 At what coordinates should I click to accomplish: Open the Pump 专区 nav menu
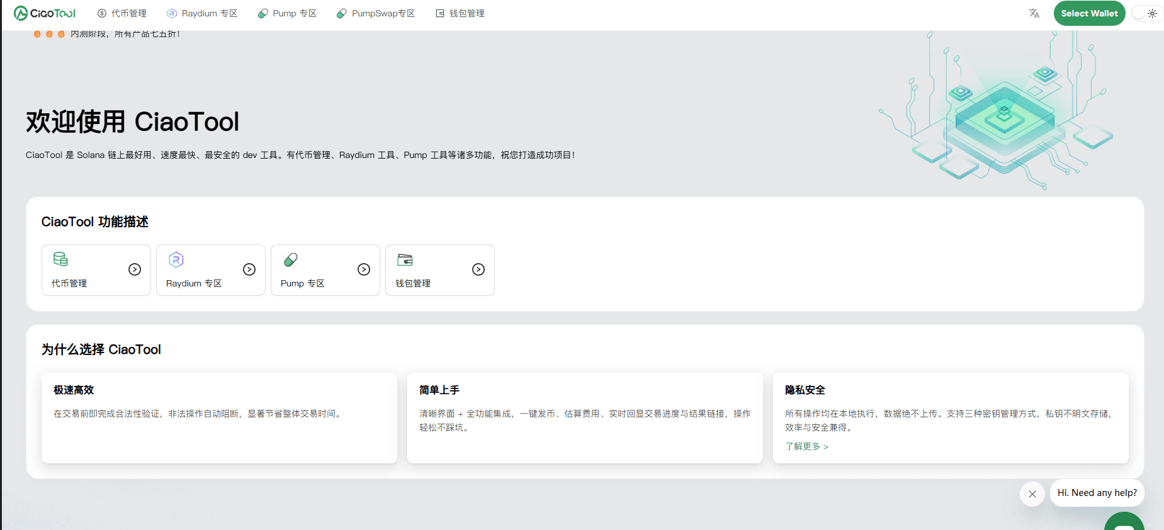click(287, 13)
